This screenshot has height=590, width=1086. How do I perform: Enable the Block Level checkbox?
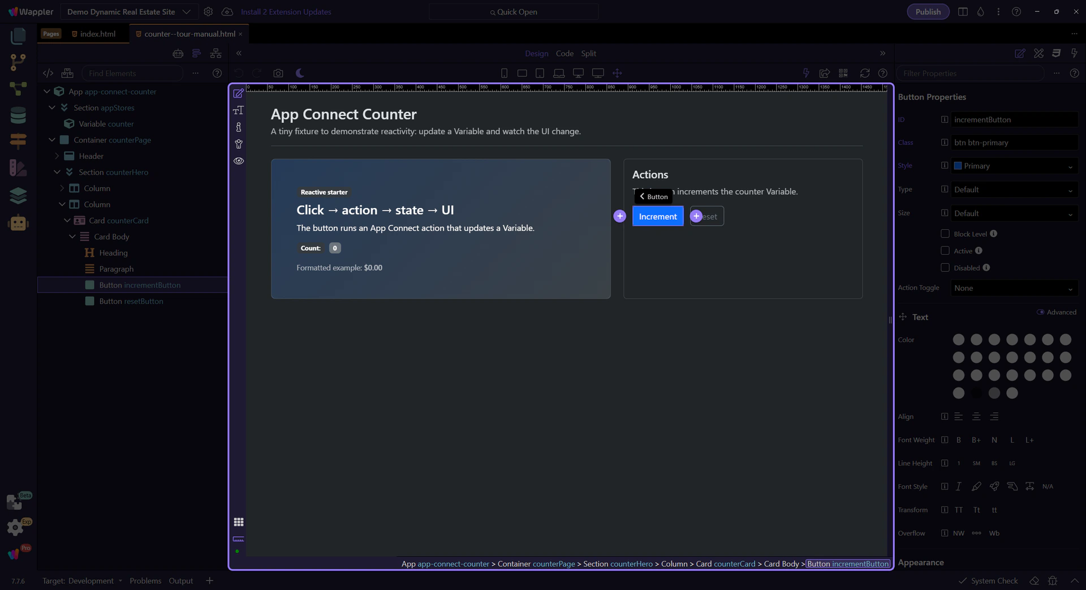(945, 234)
